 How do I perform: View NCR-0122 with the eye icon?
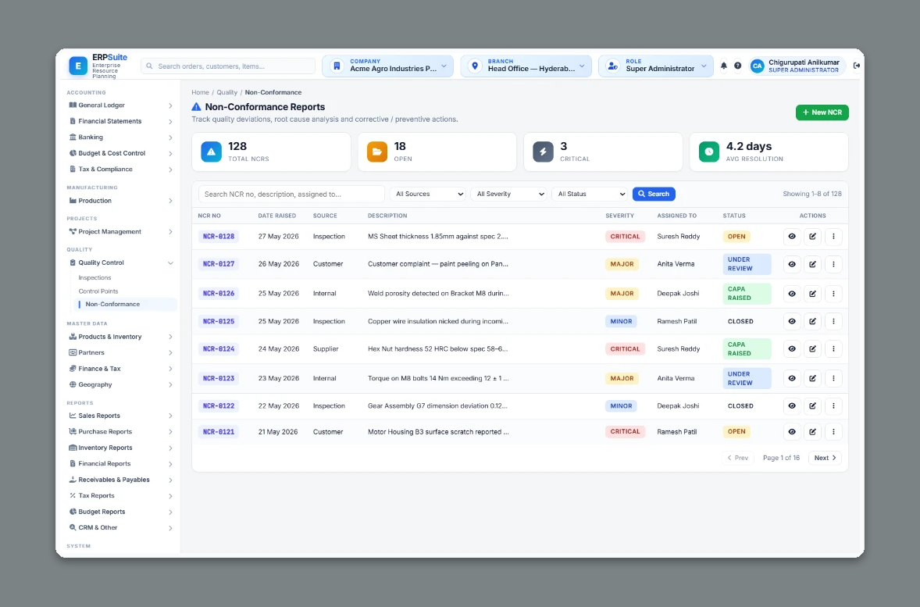(x=792, y=405)
